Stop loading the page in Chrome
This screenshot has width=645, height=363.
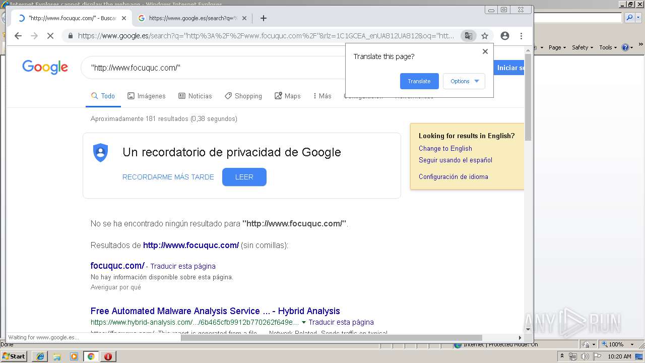point(50,36)
